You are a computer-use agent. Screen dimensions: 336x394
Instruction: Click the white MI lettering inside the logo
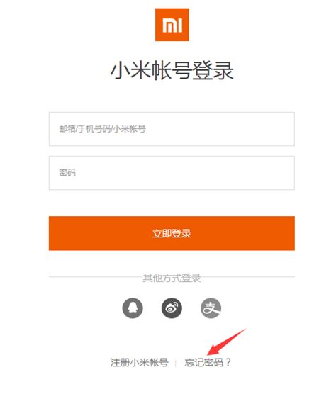172,25
